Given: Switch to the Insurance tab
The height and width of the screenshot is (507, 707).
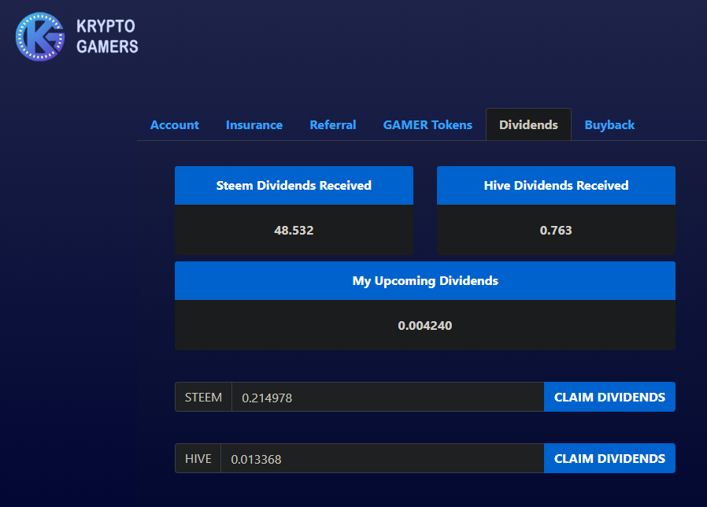Looking at the screenshot, I should pyautogui.click(x=254, y=125).
